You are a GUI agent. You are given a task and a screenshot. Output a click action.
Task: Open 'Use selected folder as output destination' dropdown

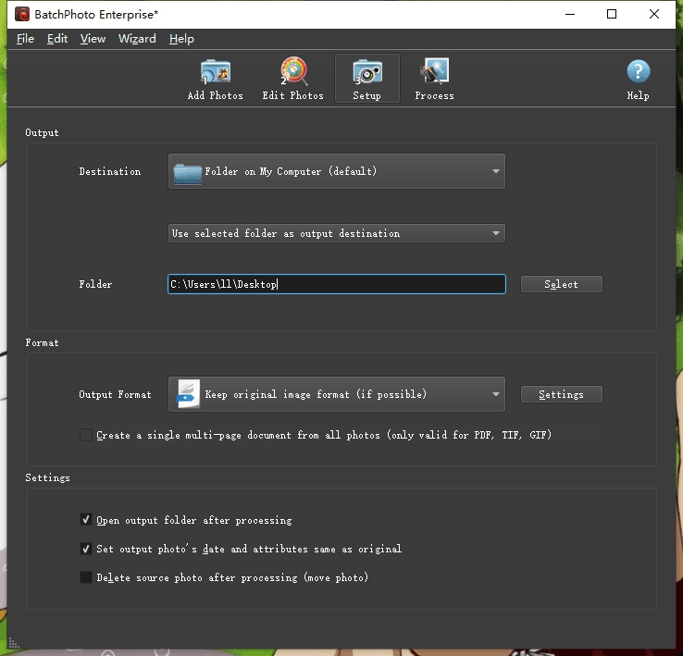coord(337,233)
